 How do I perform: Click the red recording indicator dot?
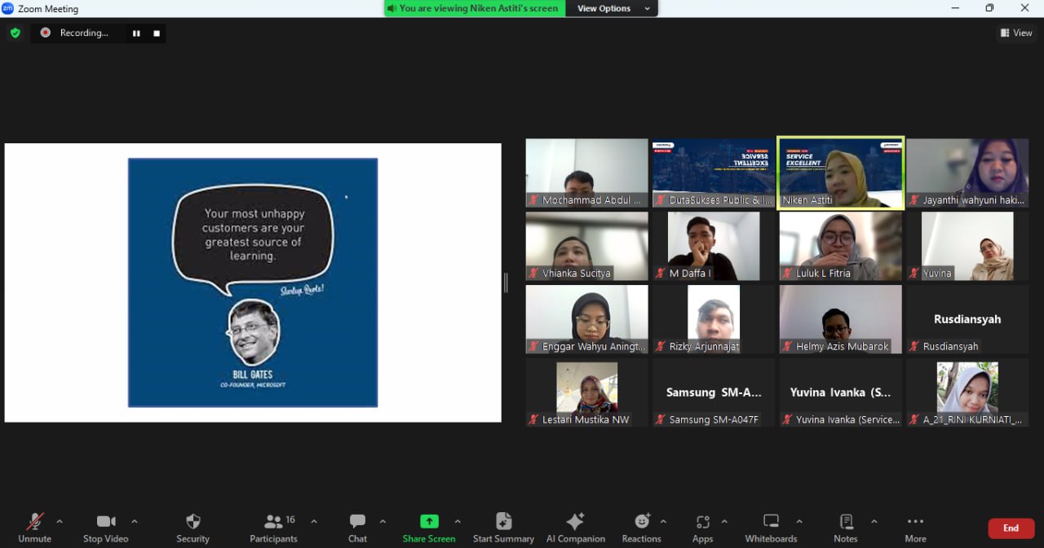click(x=45, y=33)
